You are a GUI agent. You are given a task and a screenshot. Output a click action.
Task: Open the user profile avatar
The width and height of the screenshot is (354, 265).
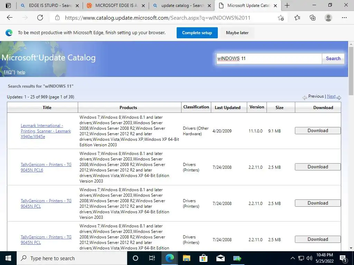click(328, 18)
